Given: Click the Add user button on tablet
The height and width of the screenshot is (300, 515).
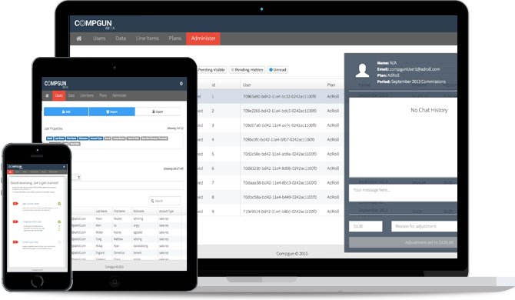Looking at the screenshot, I should click(66, 112).
